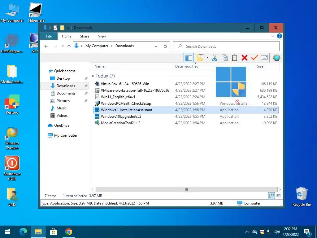Image resolution: width=317 pixels, height=238 pixels.
Task: Click the red X Delete icon
Action: click(x=245, y=58)
